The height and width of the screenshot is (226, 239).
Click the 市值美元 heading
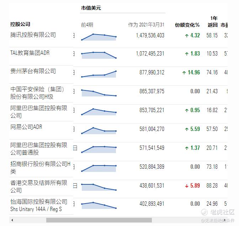pos(91,8)
